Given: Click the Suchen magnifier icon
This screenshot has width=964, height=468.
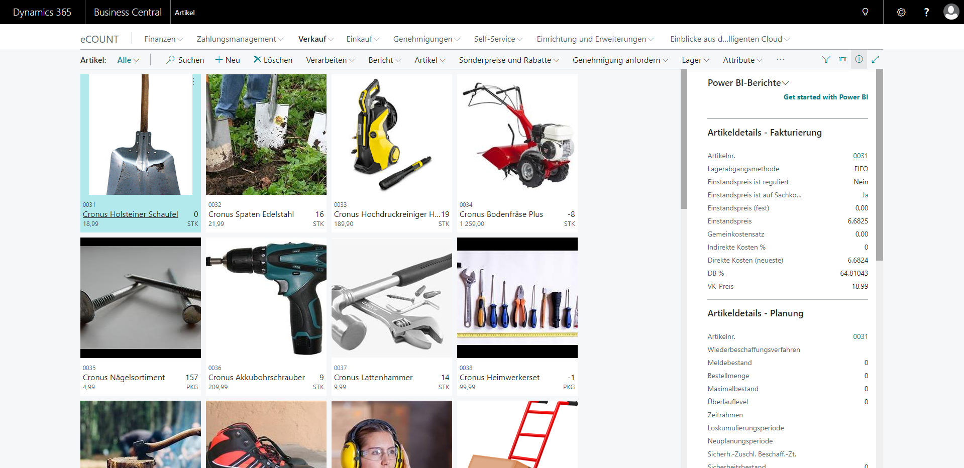Looking at the screenshot, I should [x=171, y=59].
